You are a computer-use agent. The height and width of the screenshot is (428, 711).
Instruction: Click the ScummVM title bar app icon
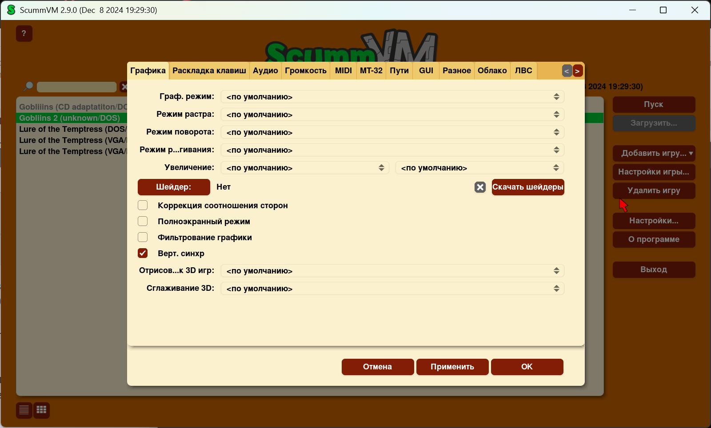coord(11,10)
